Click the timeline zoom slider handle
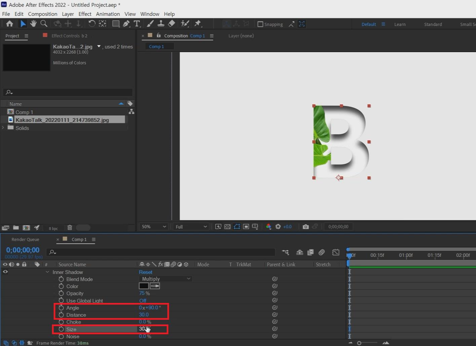476x346 pixels. click(x=359, y=343)
